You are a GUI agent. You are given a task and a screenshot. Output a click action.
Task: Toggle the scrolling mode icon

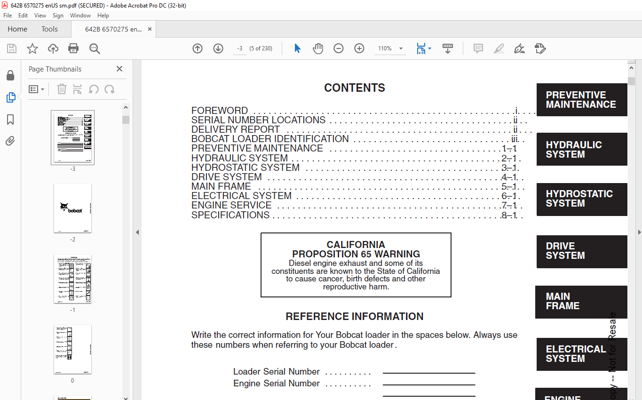coord(448,48)
